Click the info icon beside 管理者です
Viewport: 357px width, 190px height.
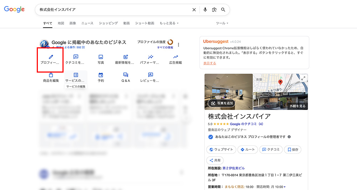pyautogui.click(x=289, y=137)
